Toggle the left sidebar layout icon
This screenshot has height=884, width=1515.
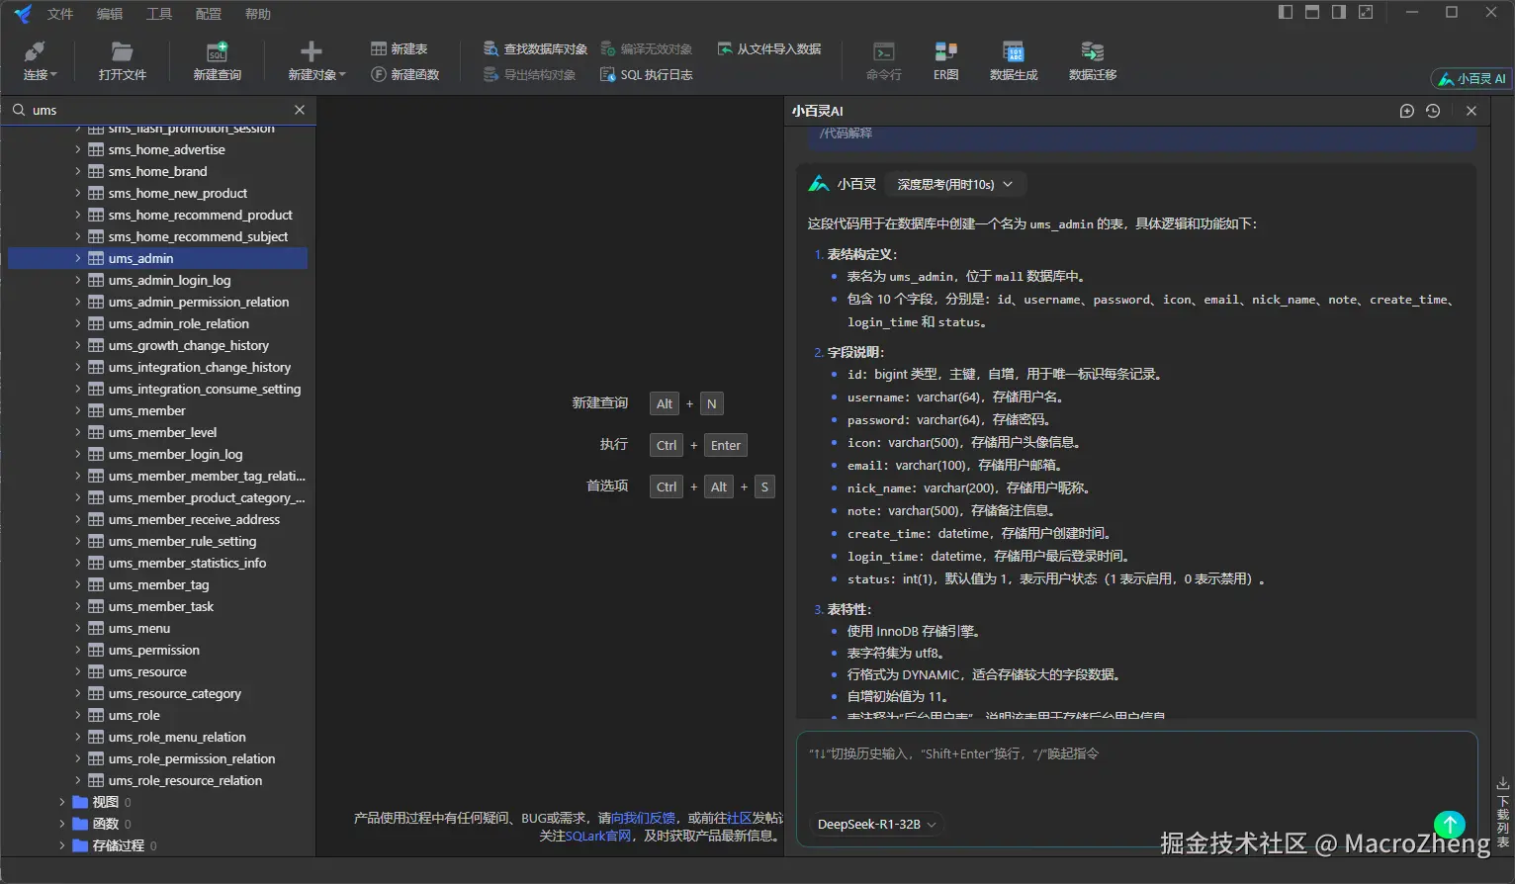tap(1286, 12)
